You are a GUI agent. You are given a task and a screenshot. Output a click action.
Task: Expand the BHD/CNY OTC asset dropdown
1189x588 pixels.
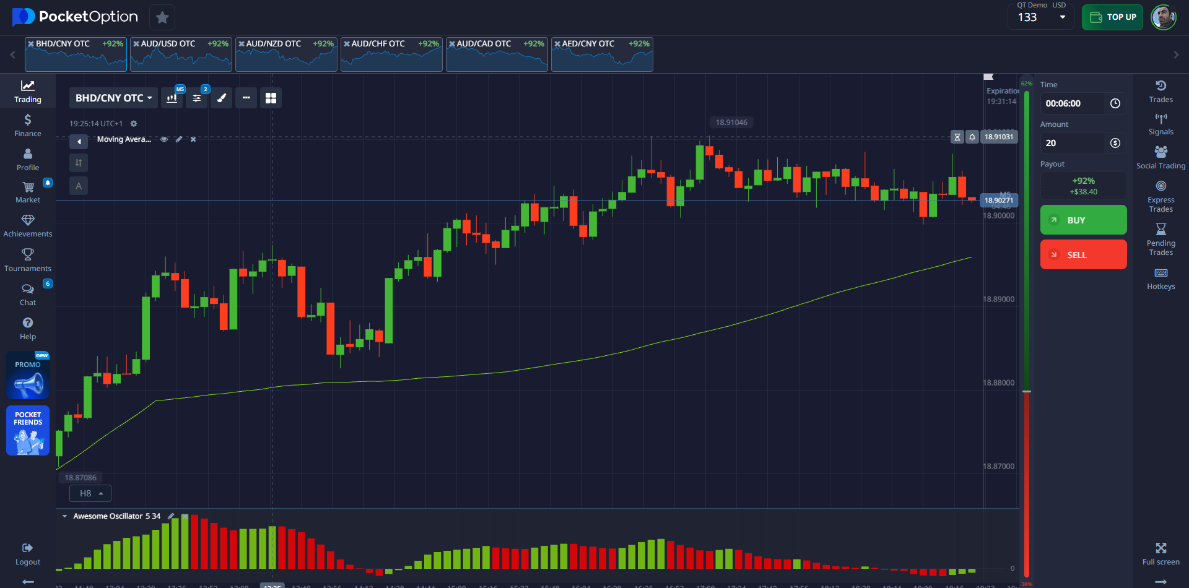[113, 98]
